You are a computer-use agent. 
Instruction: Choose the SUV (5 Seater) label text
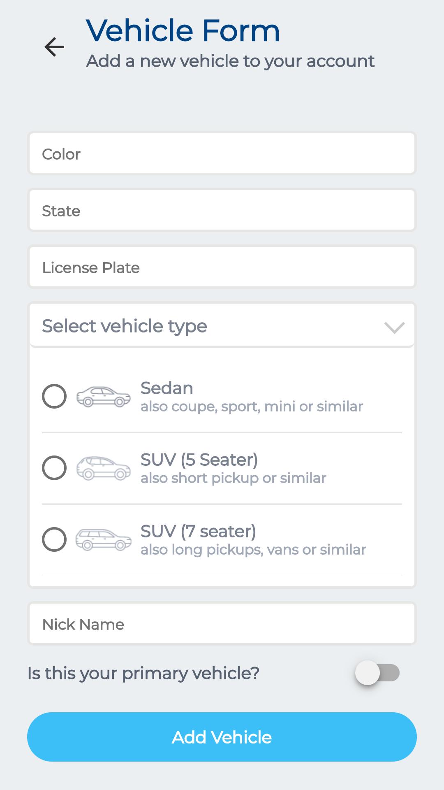click(x=199, y=460)
